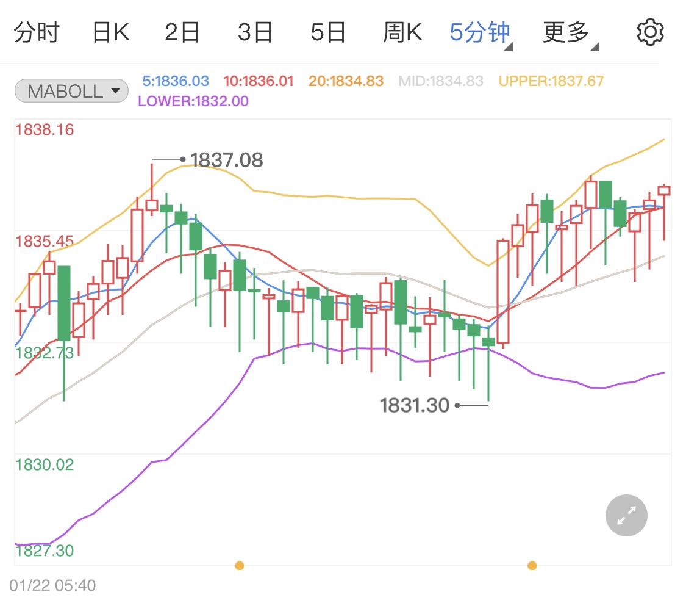
Task: Click the 10:1836.01 MA value
Action: tap(258, 81)
